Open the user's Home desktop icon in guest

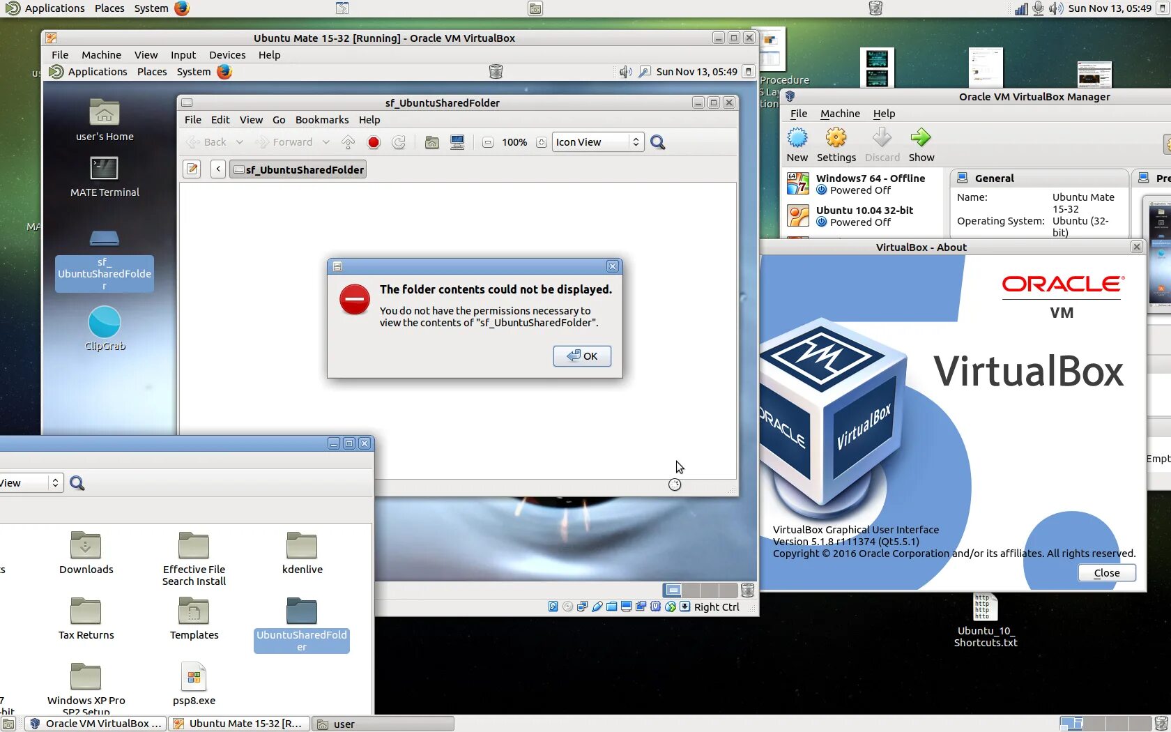[105, 119]
